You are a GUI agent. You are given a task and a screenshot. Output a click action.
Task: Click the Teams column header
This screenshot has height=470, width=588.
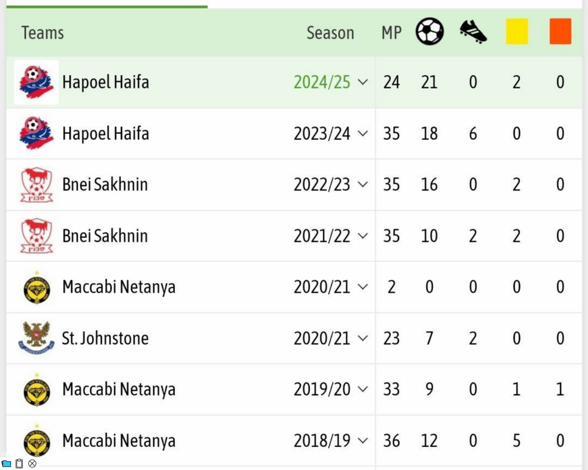click(42, 33)
